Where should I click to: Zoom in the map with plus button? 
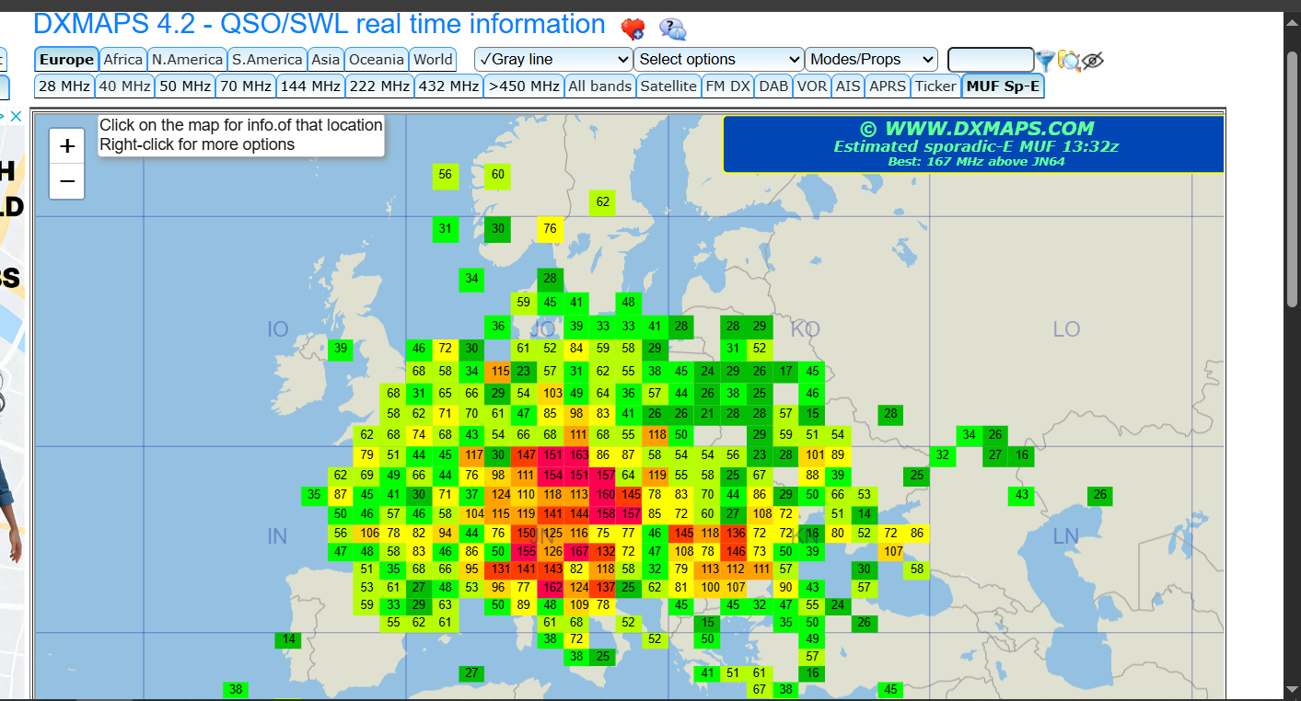pyautogui.click(x=67, y=147)
